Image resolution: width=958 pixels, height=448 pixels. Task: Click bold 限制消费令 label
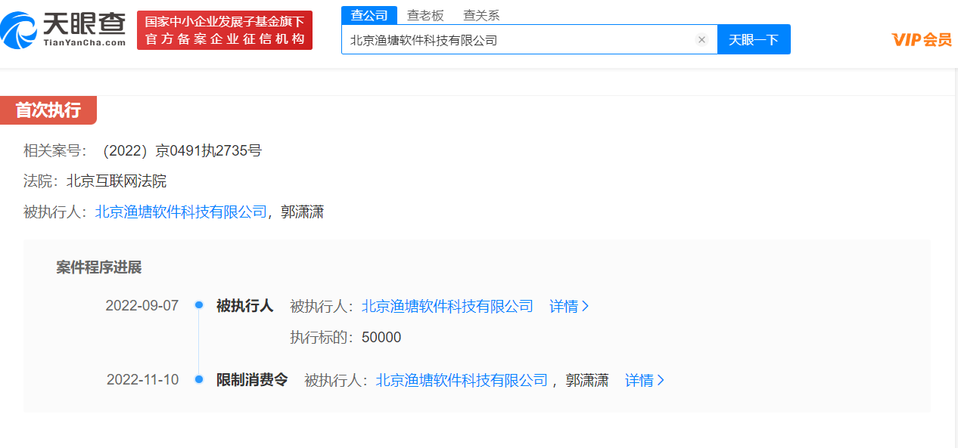[x=252, y=380]
